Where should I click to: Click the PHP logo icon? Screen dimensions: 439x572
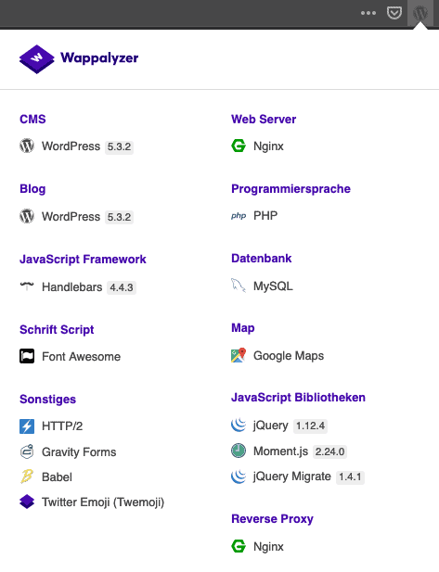click(239, 216)
